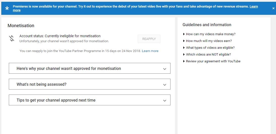The height and width of the screenshot is (134, 276).
Task: Click triangle beside "Which videos are NOT eligible?"
Action: tap(184, 55)
